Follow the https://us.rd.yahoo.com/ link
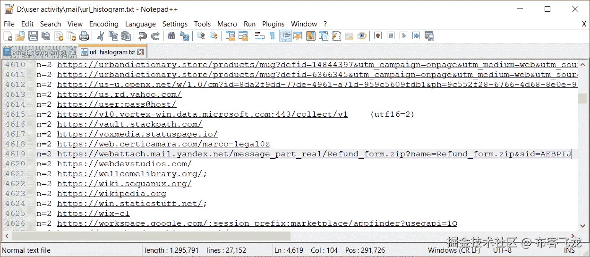 (x=119, y=94)
